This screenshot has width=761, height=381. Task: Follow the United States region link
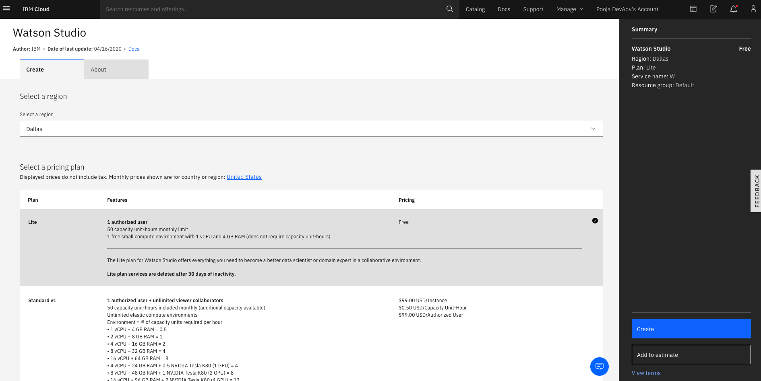(244, 177)
